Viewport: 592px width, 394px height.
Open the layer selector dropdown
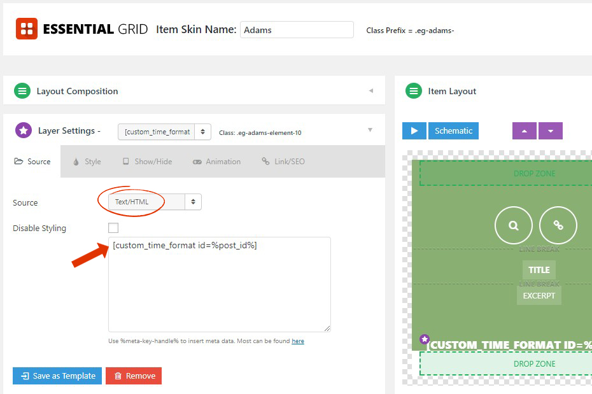point(164,132)
